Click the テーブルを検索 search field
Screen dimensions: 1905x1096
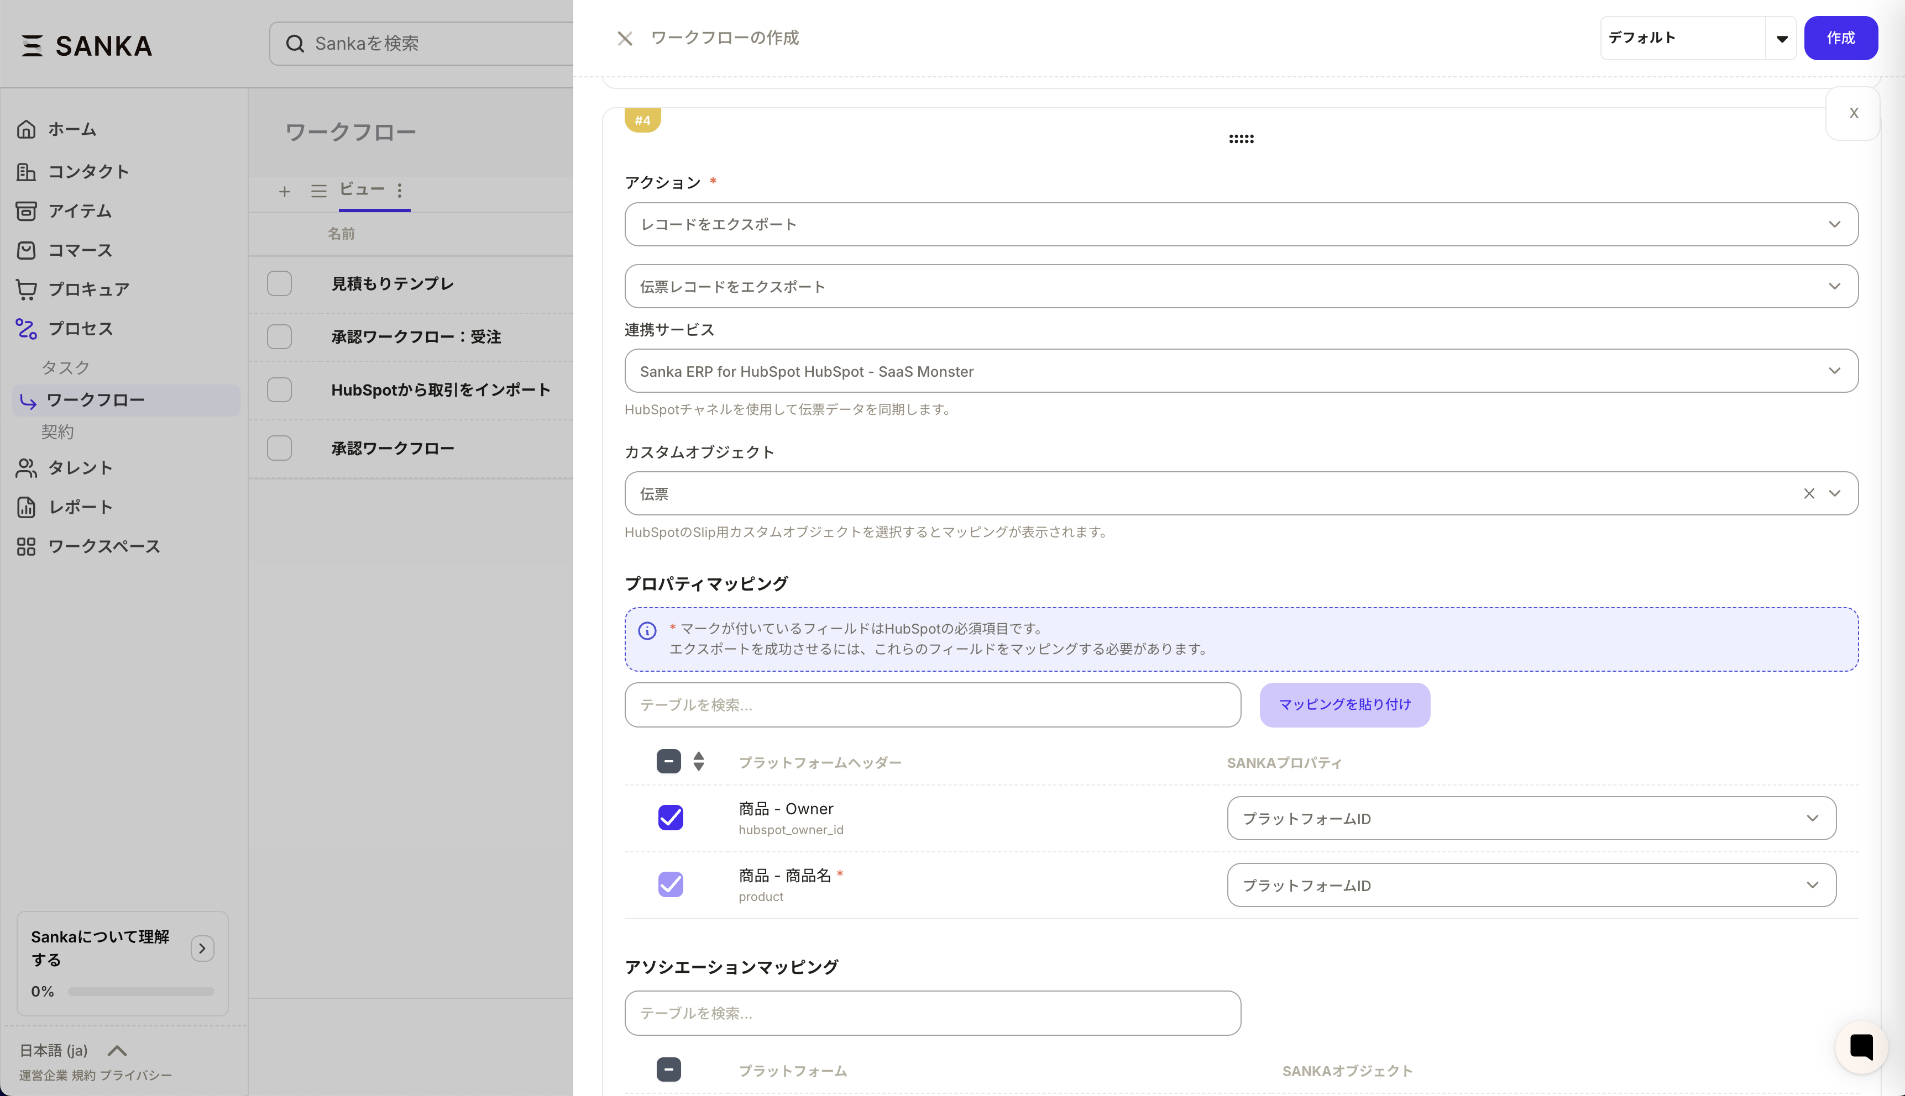[932, 704]
